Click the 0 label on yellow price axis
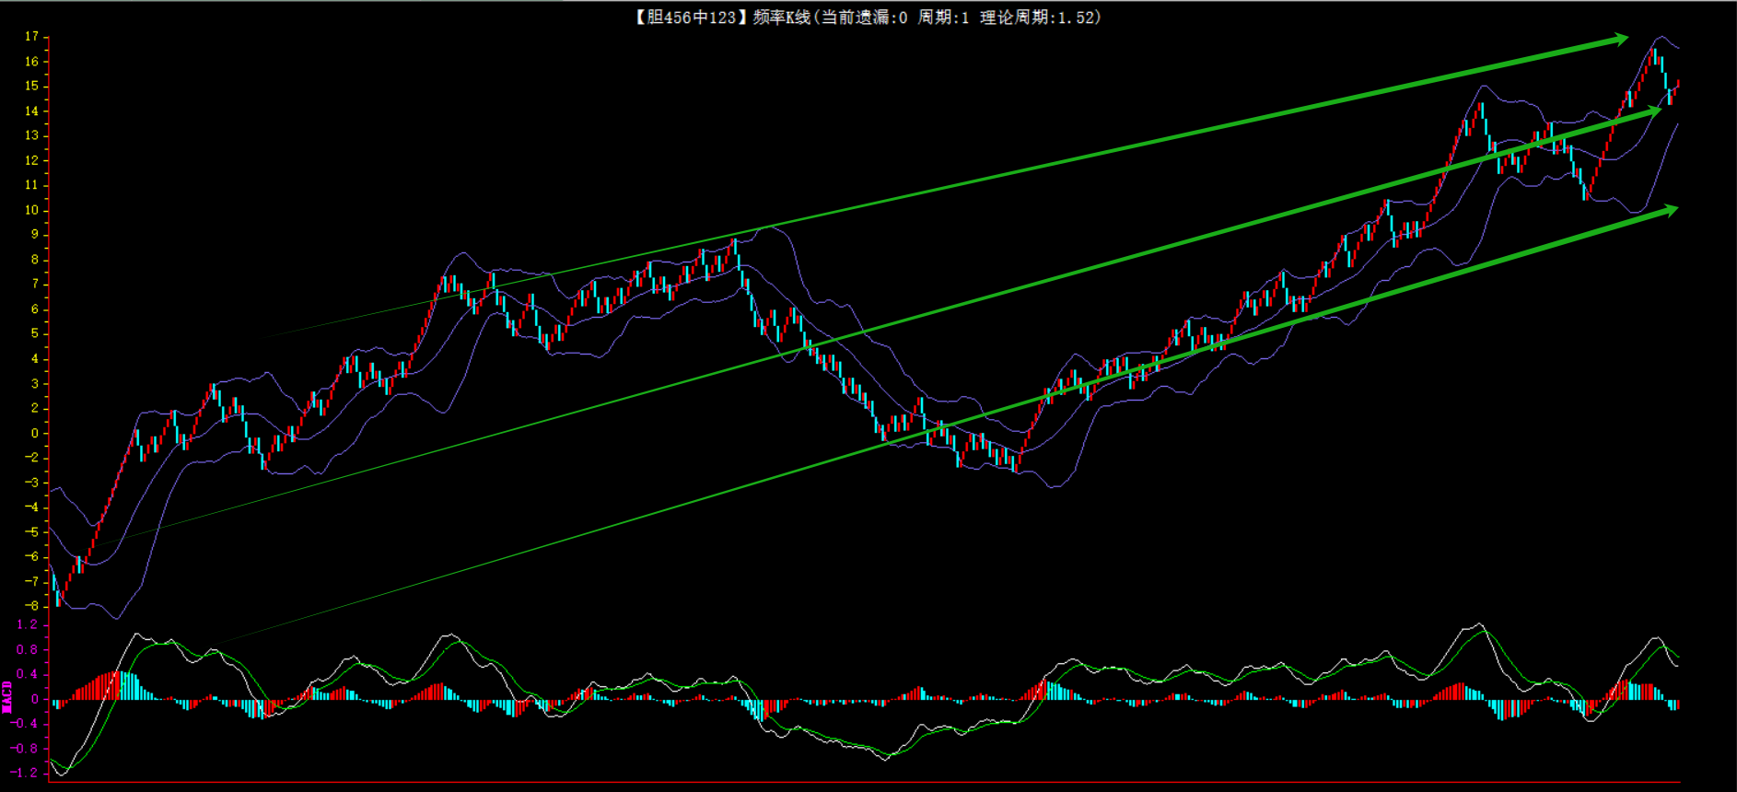 point(35,433)
